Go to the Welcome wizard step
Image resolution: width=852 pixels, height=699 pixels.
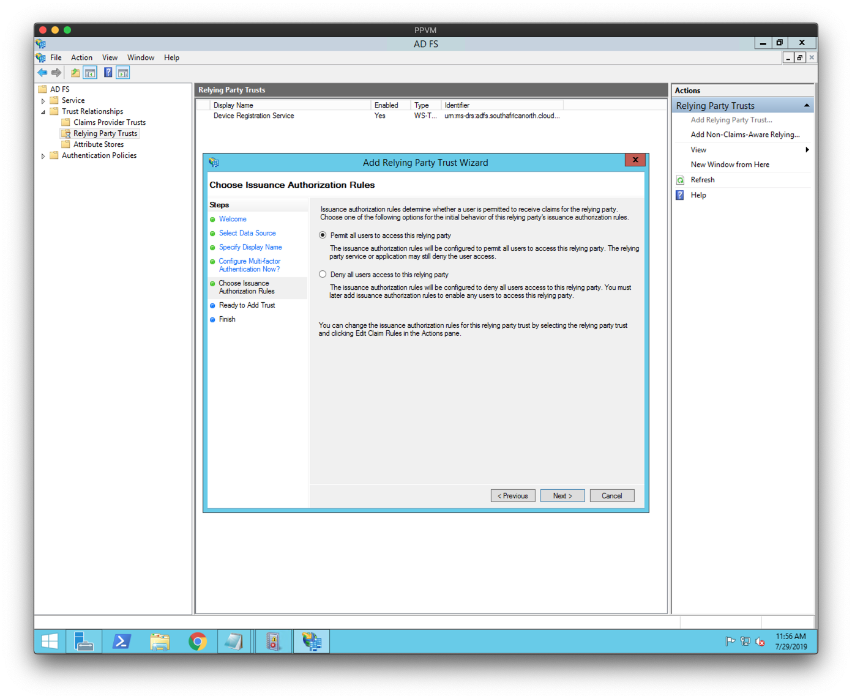click(x=233, y=219)
